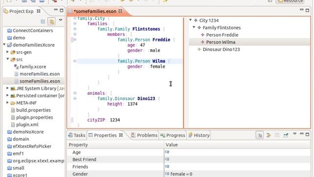314x177 pixels.
Task: Click the cityZIP value 1234
Action: coord(115,120)
